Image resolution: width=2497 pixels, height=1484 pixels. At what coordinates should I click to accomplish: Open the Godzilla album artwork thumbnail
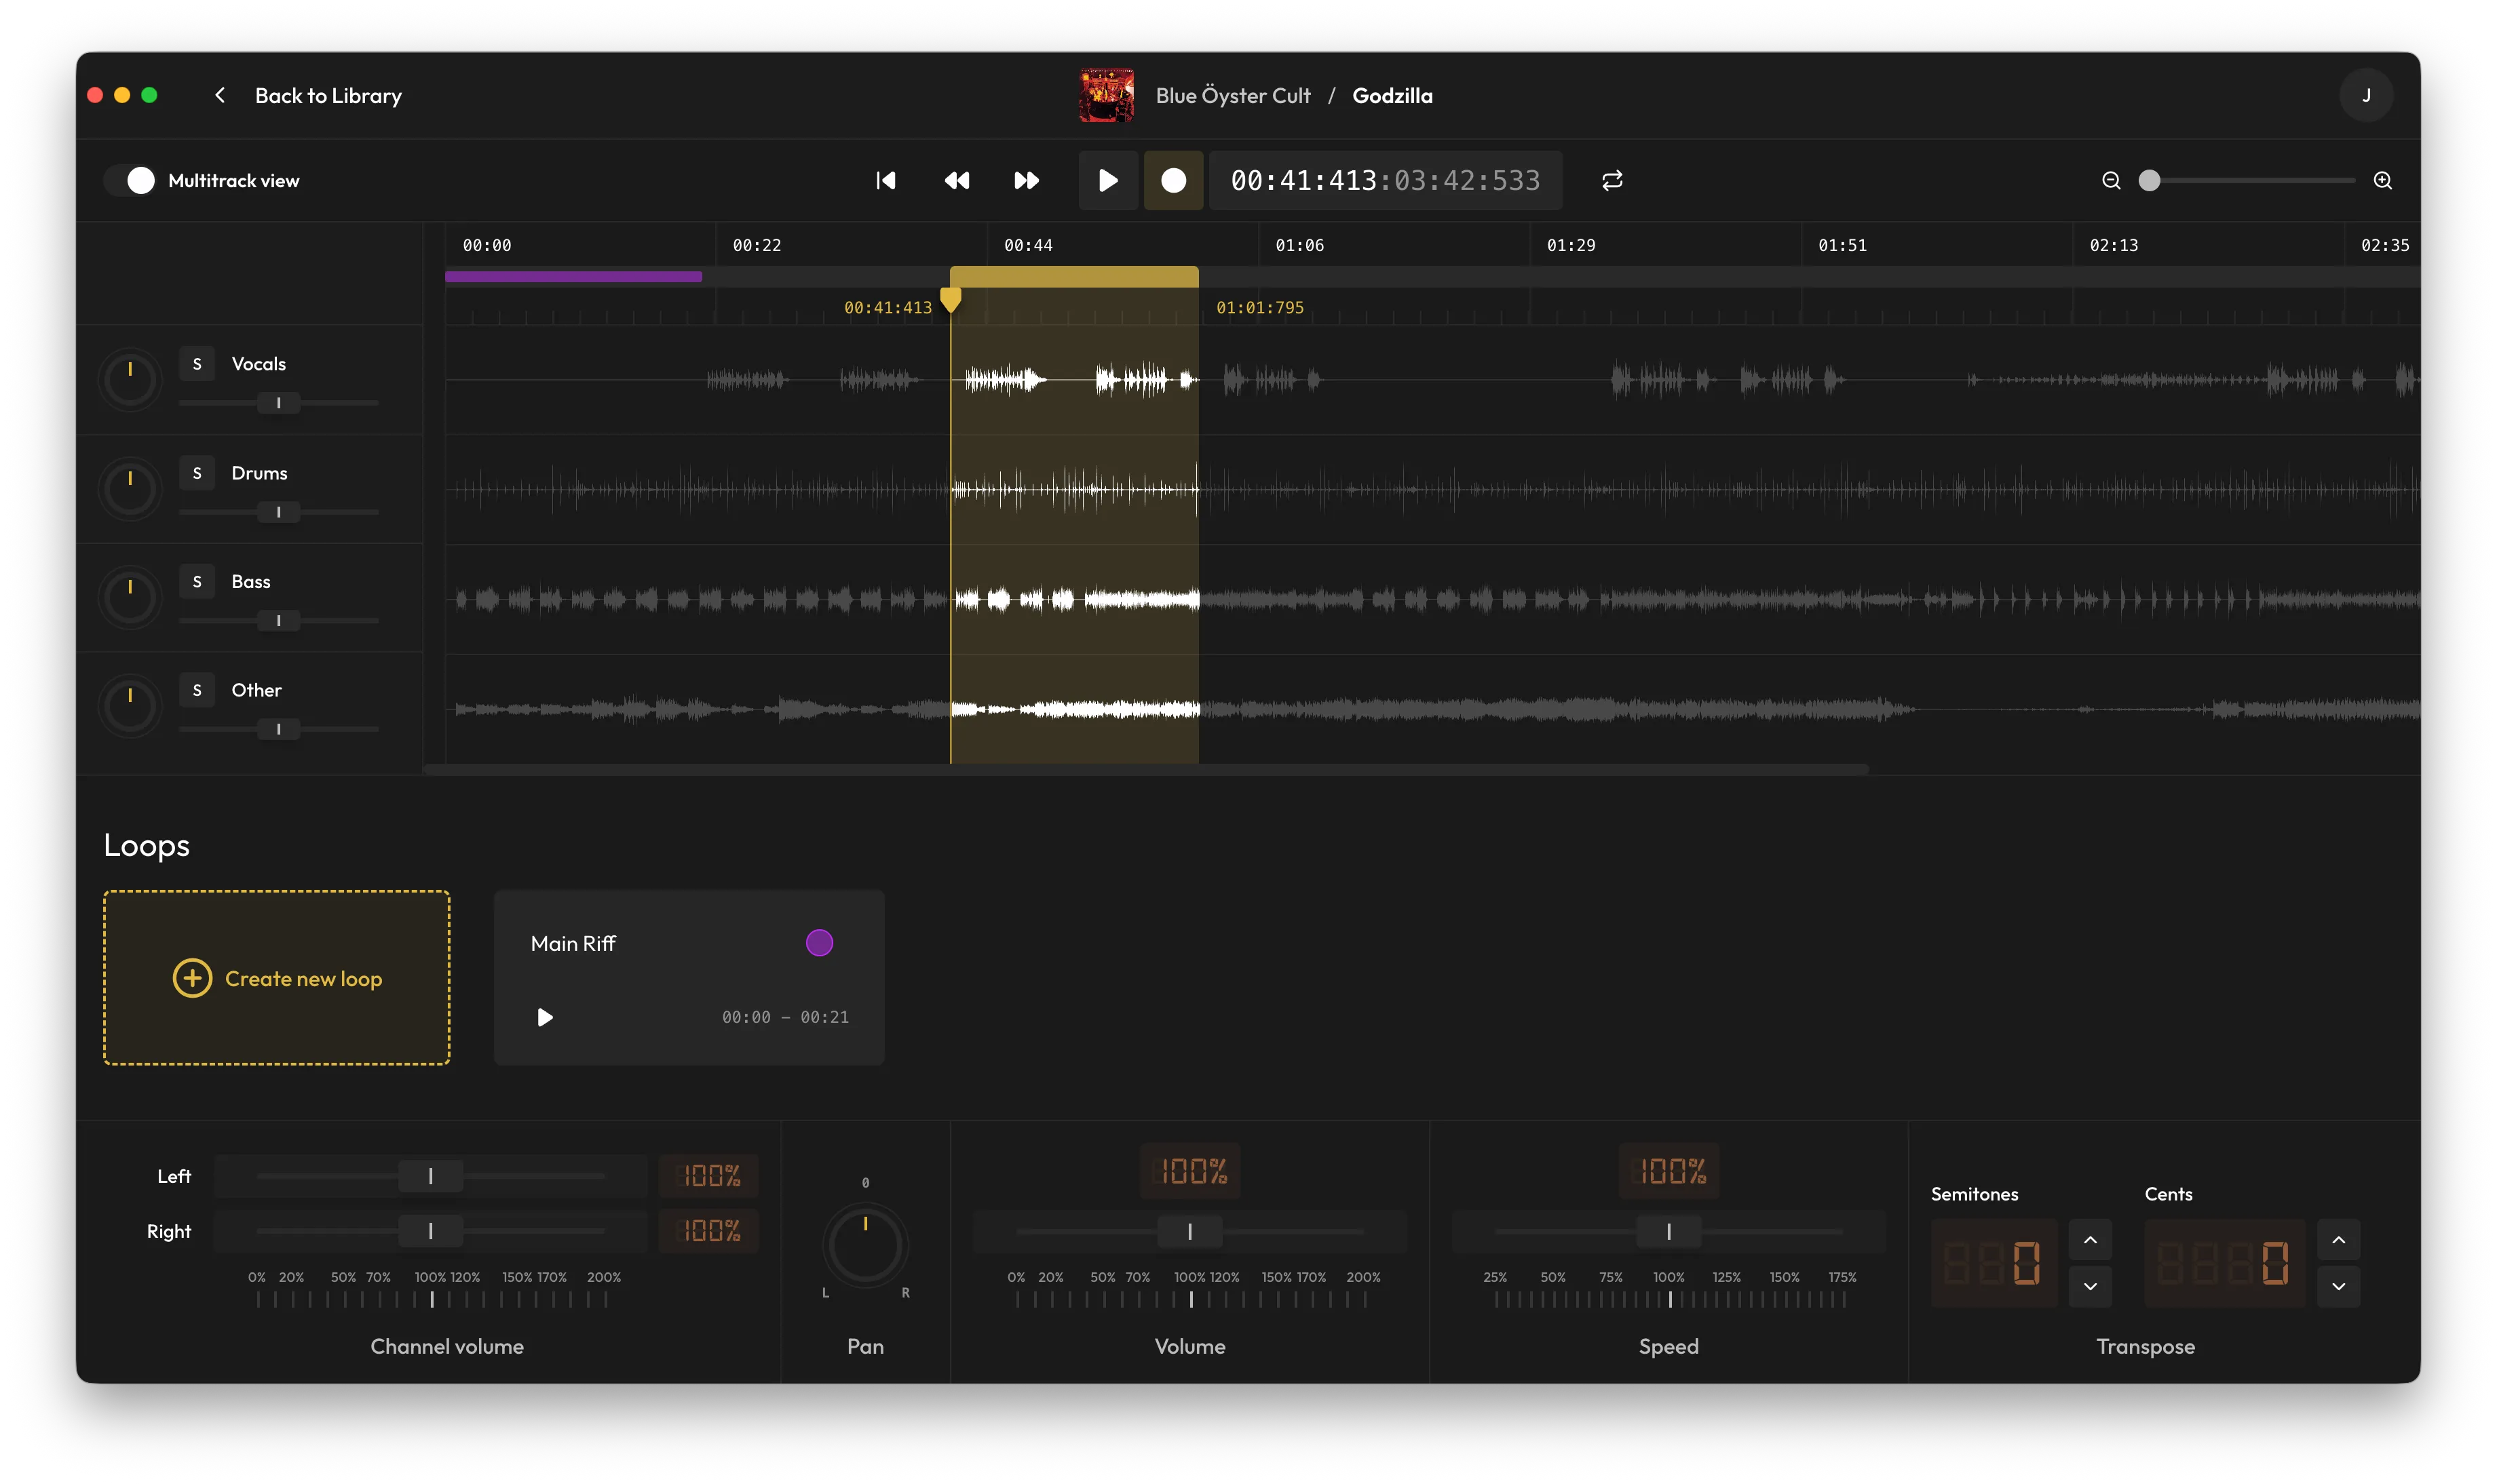1105,95
